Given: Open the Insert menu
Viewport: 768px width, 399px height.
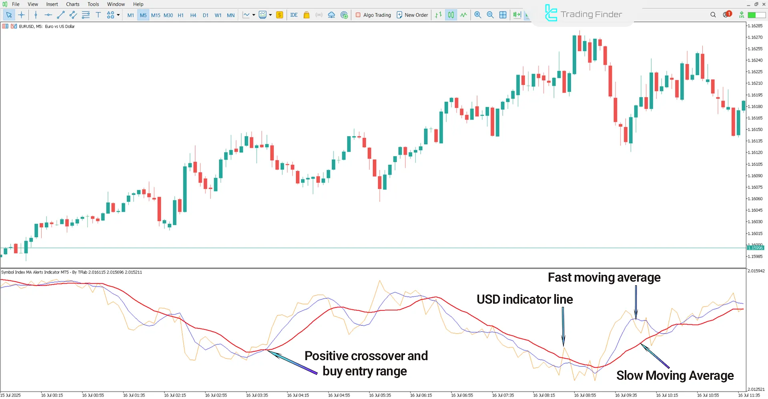Looking at the screenshot, I should coord(52,4).
